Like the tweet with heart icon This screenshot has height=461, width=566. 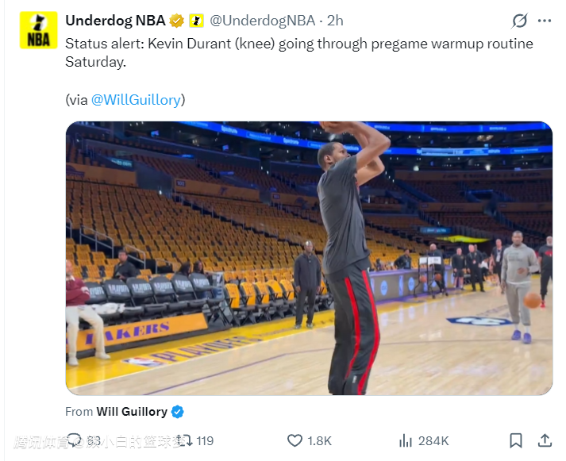click(x=295, y=440)
